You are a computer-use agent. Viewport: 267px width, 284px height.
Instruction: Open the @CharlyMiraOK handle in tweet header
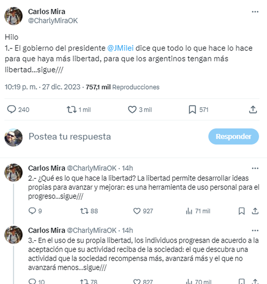click(x=53, y=21)
